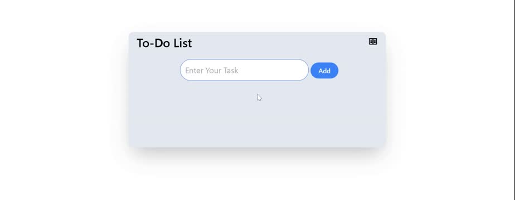Click the placeholder text Enter Your Task
This screenshot has width=515, height=200.
212,71
